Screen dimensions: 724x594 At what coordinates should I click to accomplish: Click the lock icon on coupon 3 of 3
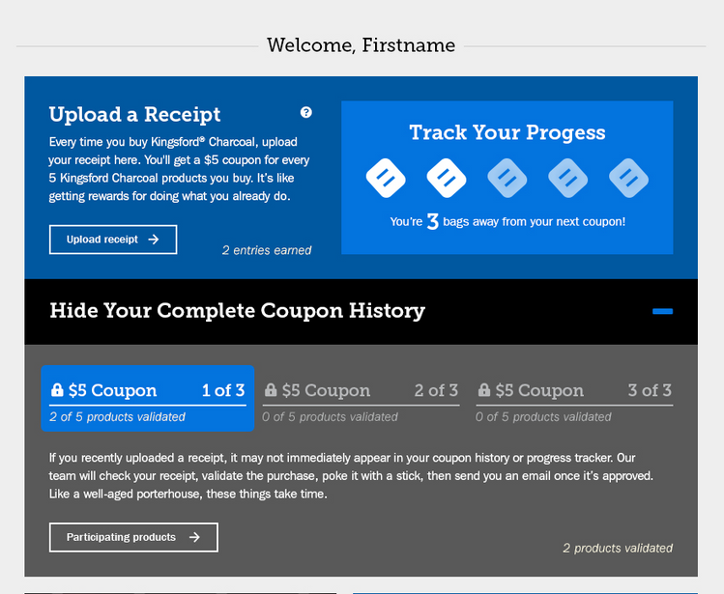tap(484, 389)
